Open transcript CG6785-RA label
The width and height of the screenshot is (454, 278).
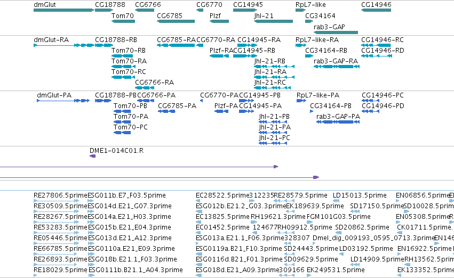[176, 40]
